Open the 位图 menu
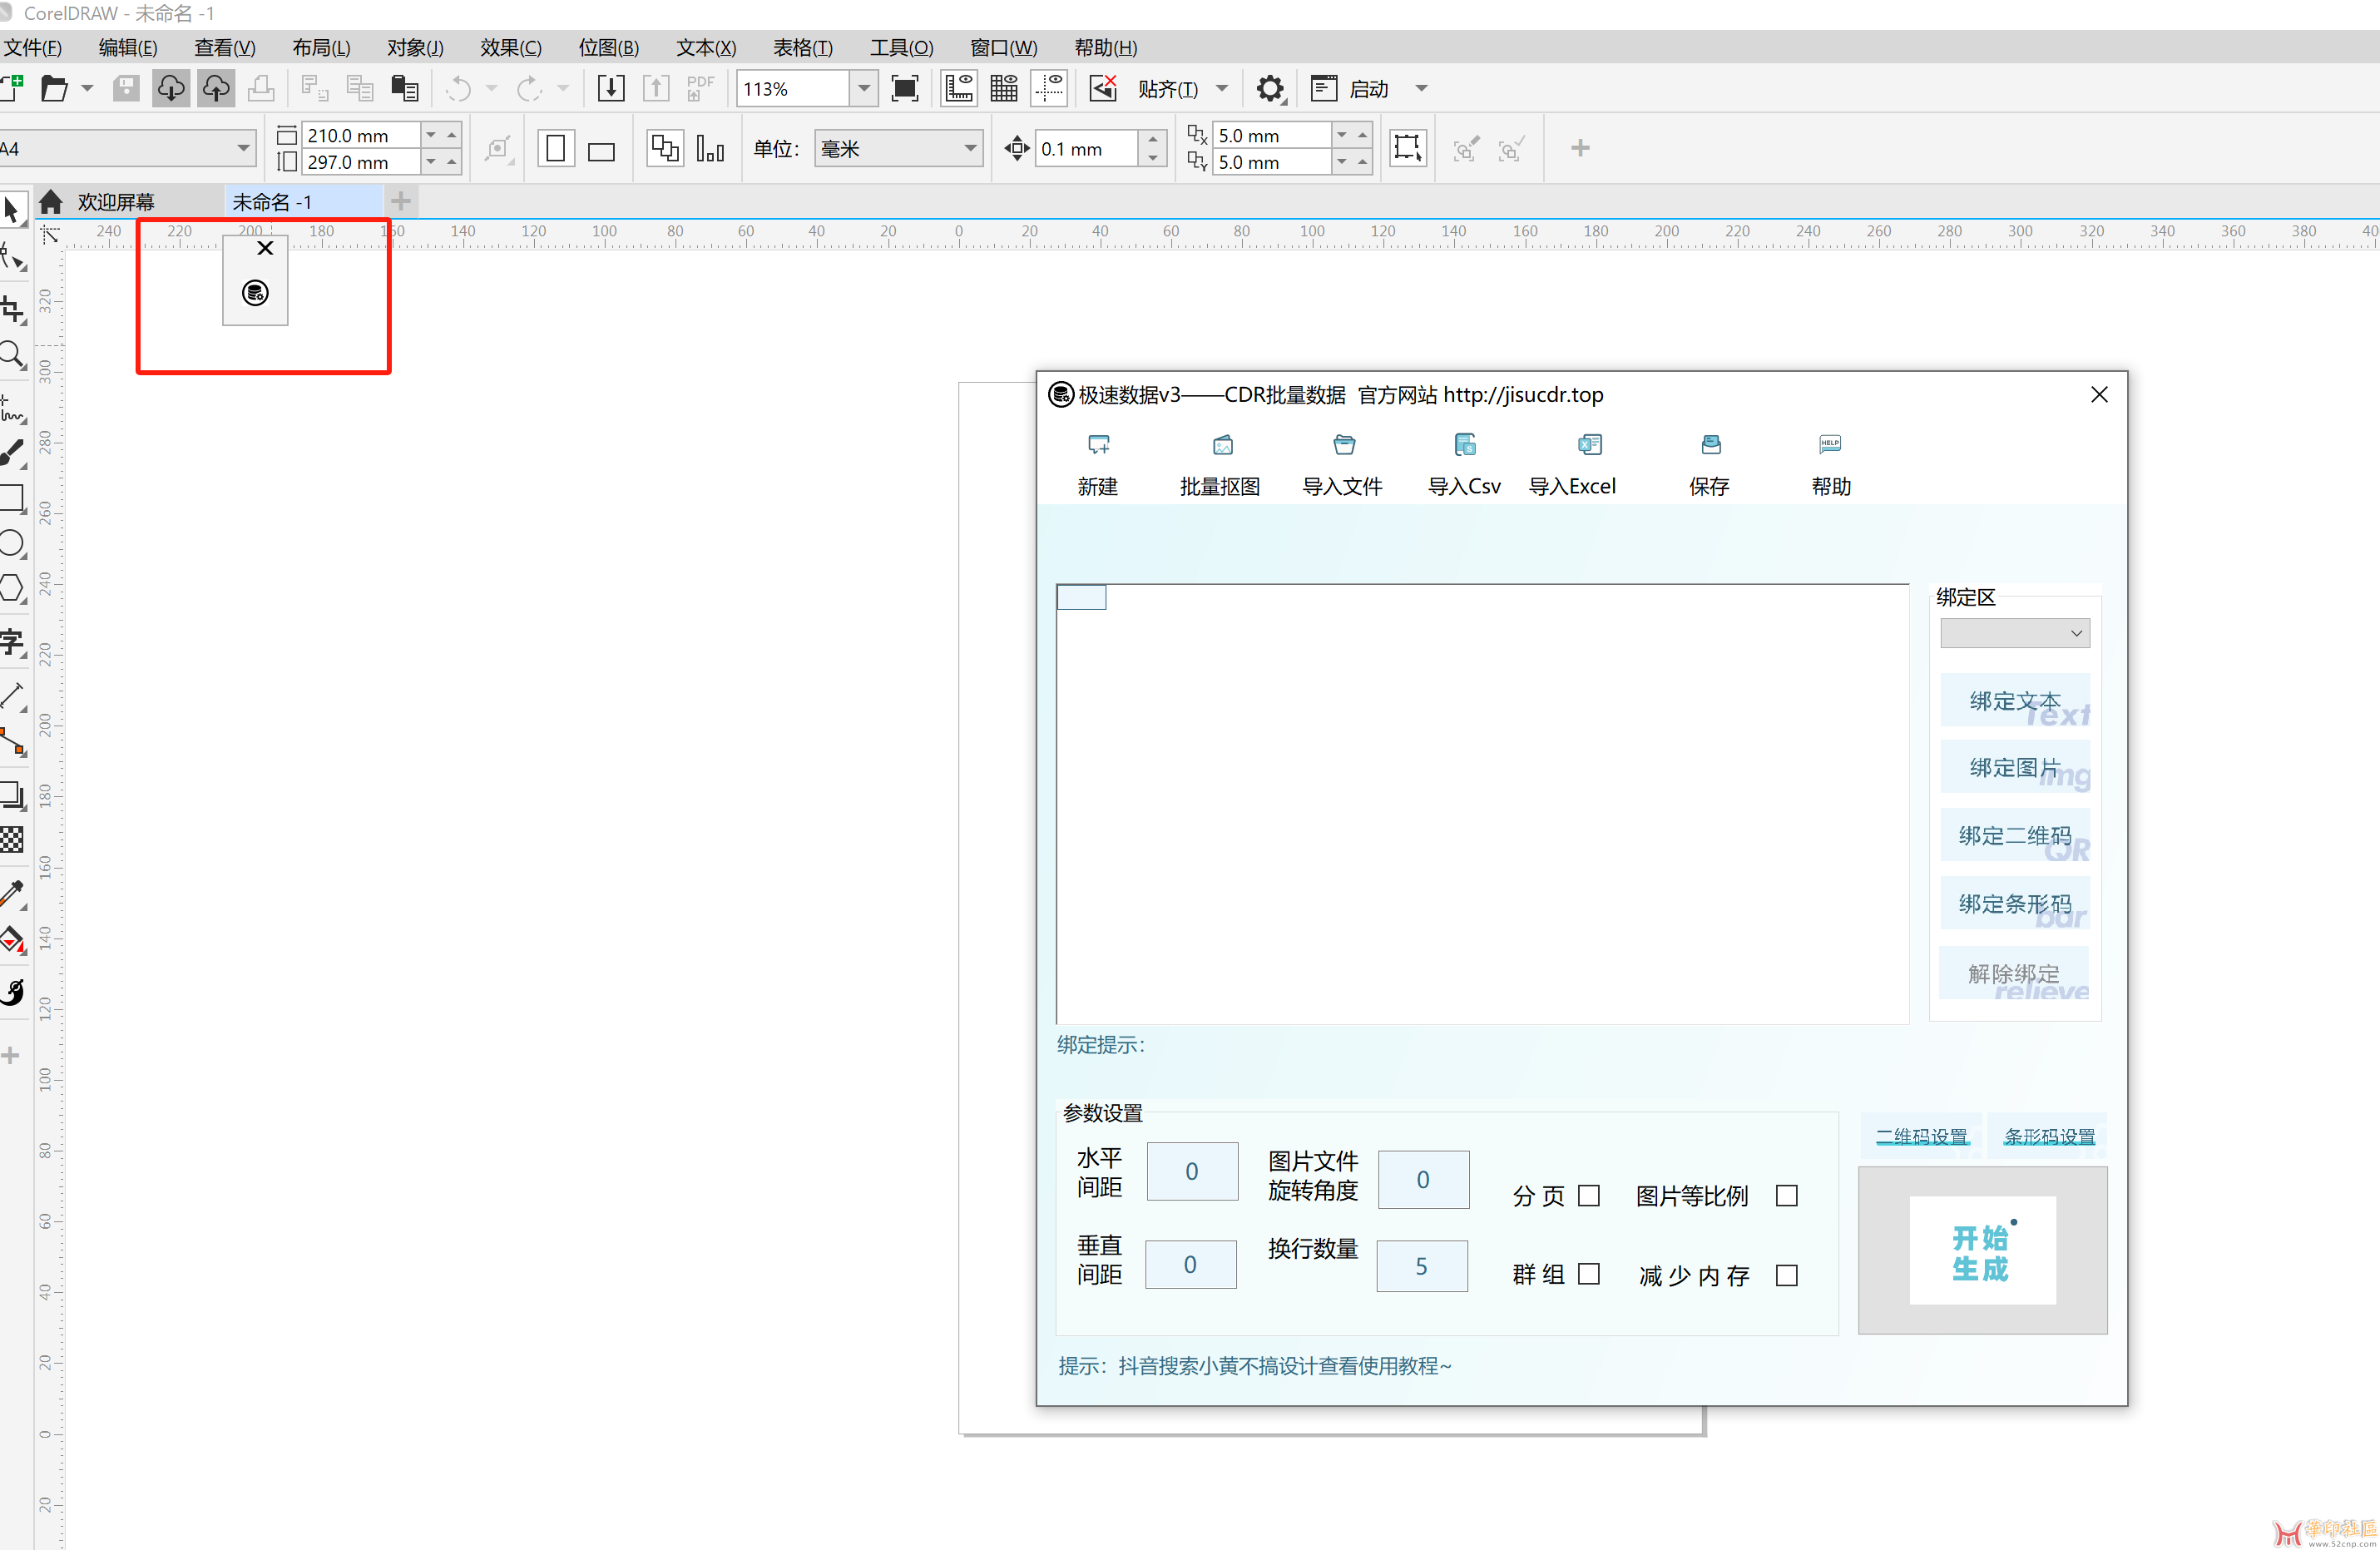 608,48
